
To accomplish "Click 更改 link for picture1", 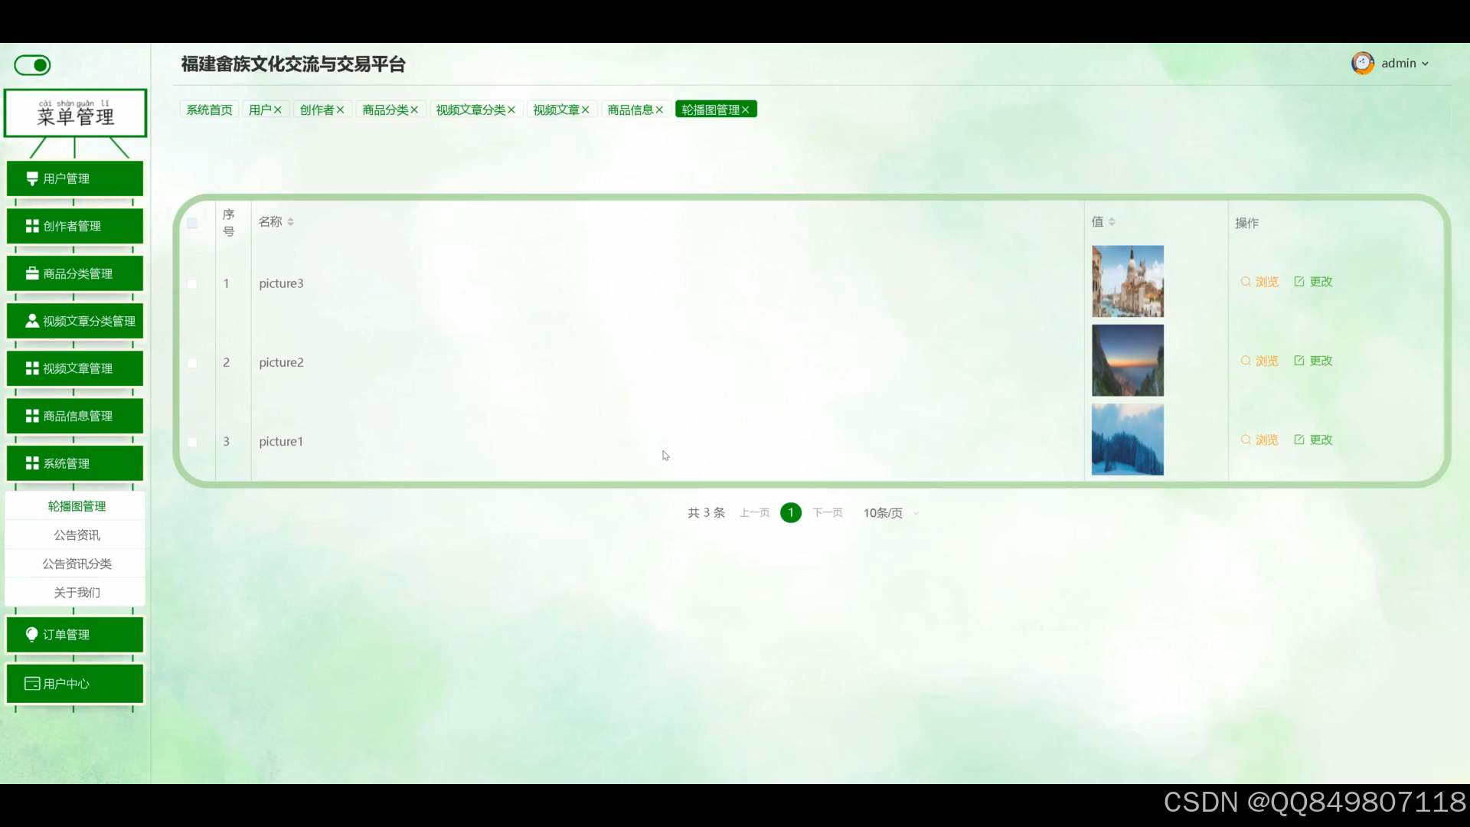I will tap(1320, 440).
